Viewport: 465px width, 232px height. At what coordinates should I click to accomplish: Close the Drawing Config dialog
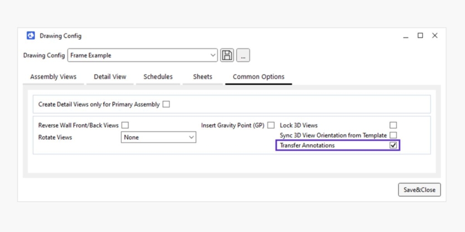(435, 35)
